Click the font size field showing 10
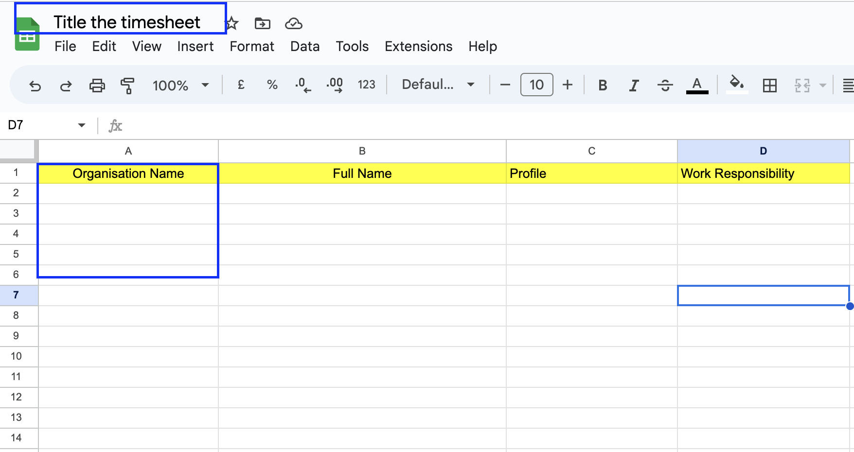The image size is (854, 452). [x=536, y=85]
